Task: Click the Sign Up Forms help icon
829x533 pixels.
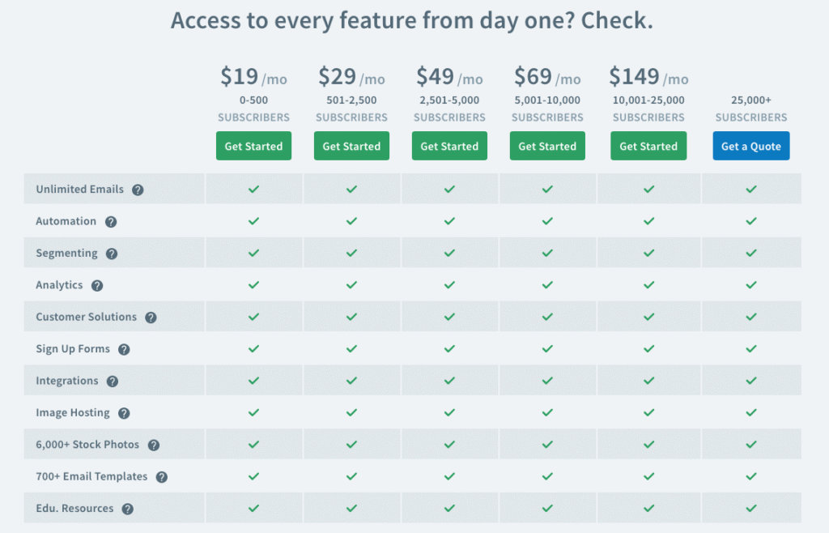Action: [x=124, y=350]
